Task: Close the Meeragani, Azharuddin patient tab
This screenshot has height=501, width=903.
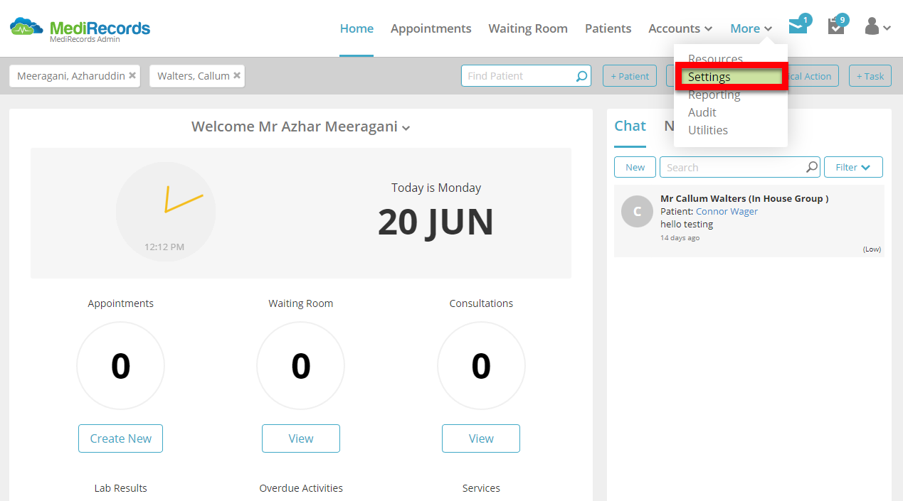Action: click(132, 75)
